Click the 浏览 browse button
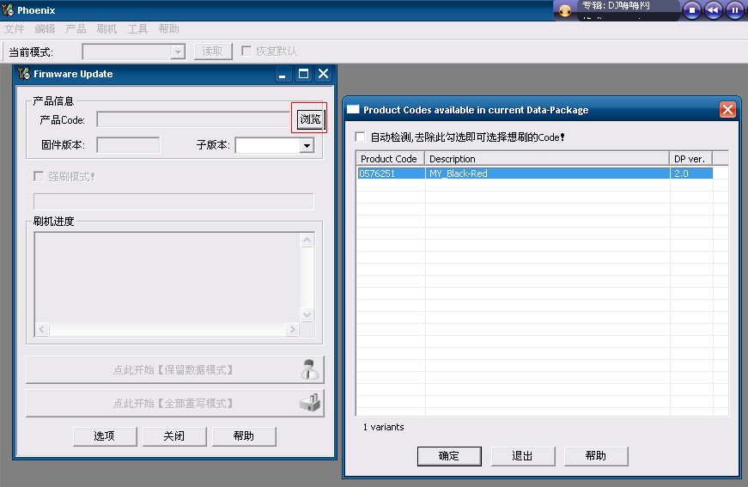This screenshot has width=748, height=487. coord(310,119)
